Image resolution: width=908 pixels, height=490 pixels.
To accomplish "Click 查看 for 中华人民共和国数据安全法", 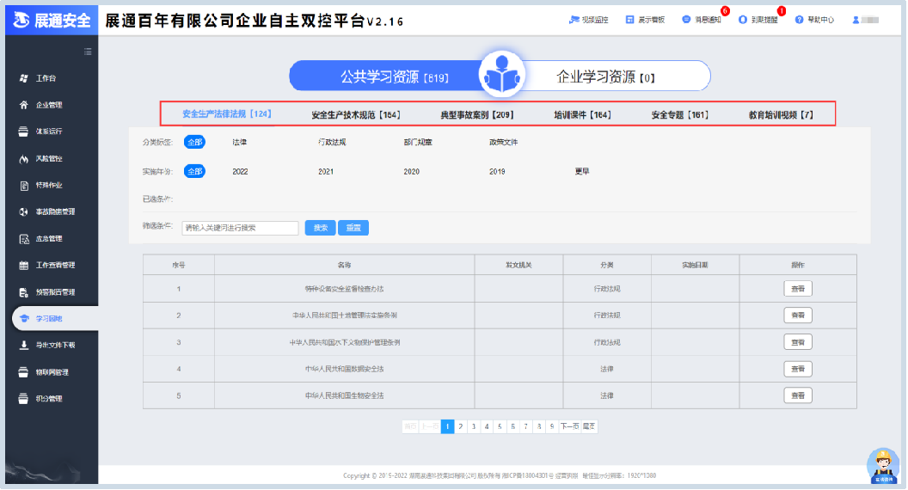I will pyautogui.click(x=797, y=369).
